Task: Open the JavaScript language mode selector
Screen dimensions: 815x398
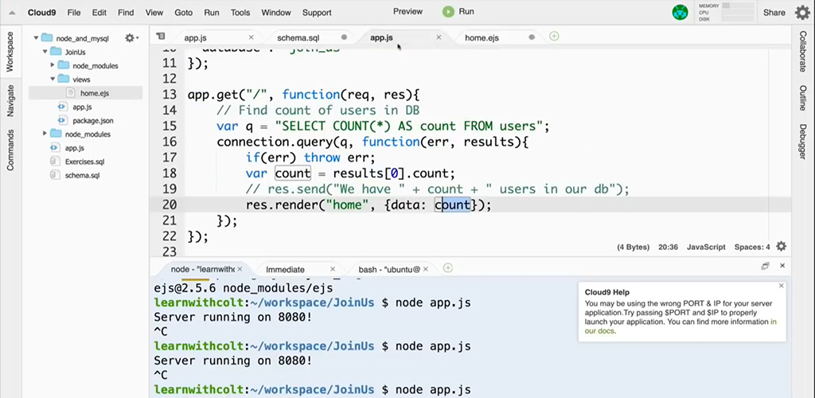Action: (706, 247)
